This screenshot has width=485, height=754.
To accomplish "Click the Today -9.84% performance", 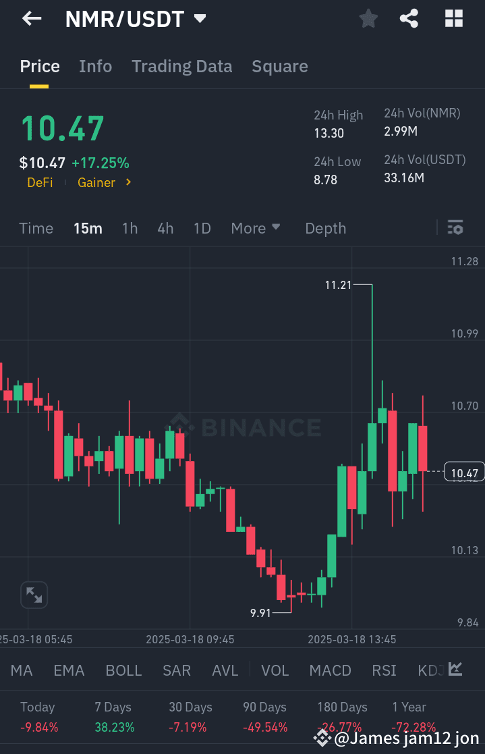I will (39, 717).
